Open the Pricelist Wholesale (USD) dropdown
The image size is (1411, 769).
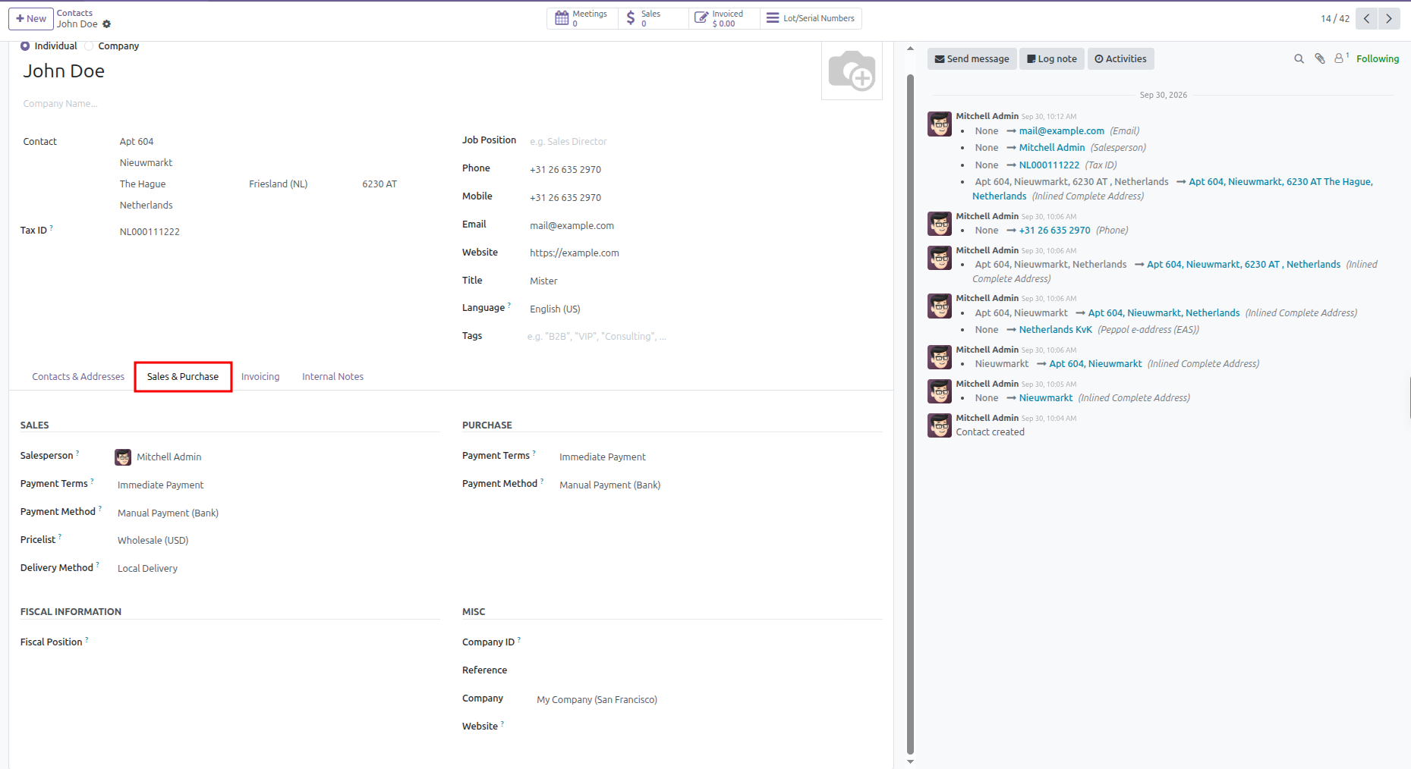[x=277, y=541]
